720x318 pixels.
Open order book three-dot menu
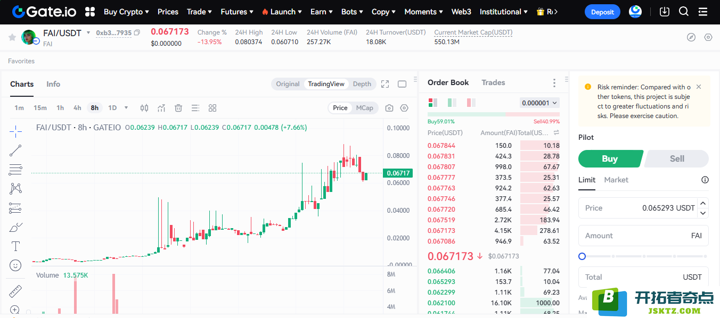pos(554,83)
